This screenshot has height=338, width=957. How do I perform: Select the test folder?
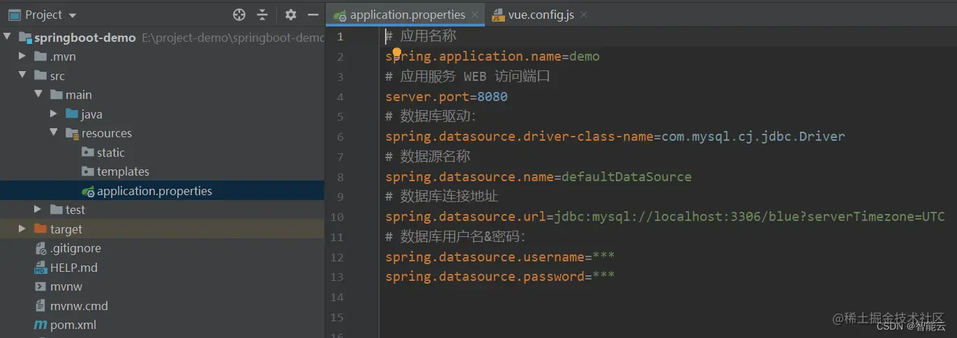(x=75, y=210)
